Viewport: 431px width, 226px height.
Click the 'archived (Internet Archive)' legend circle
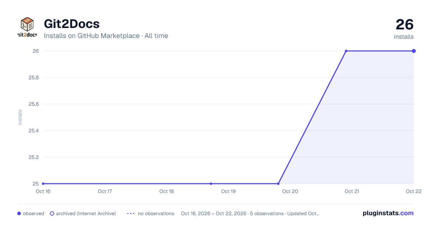(x=52, y=213)
